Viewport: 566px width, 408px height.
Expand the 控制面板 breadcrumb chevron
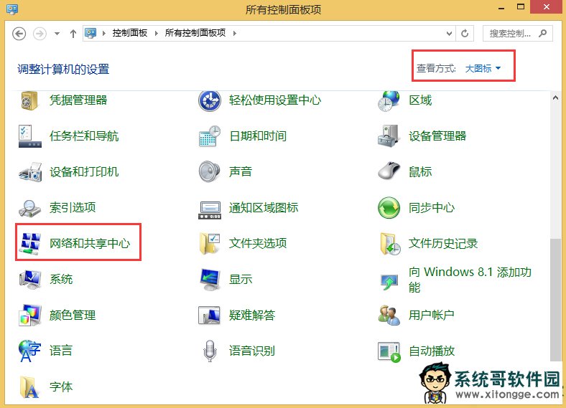click(157, 33)
